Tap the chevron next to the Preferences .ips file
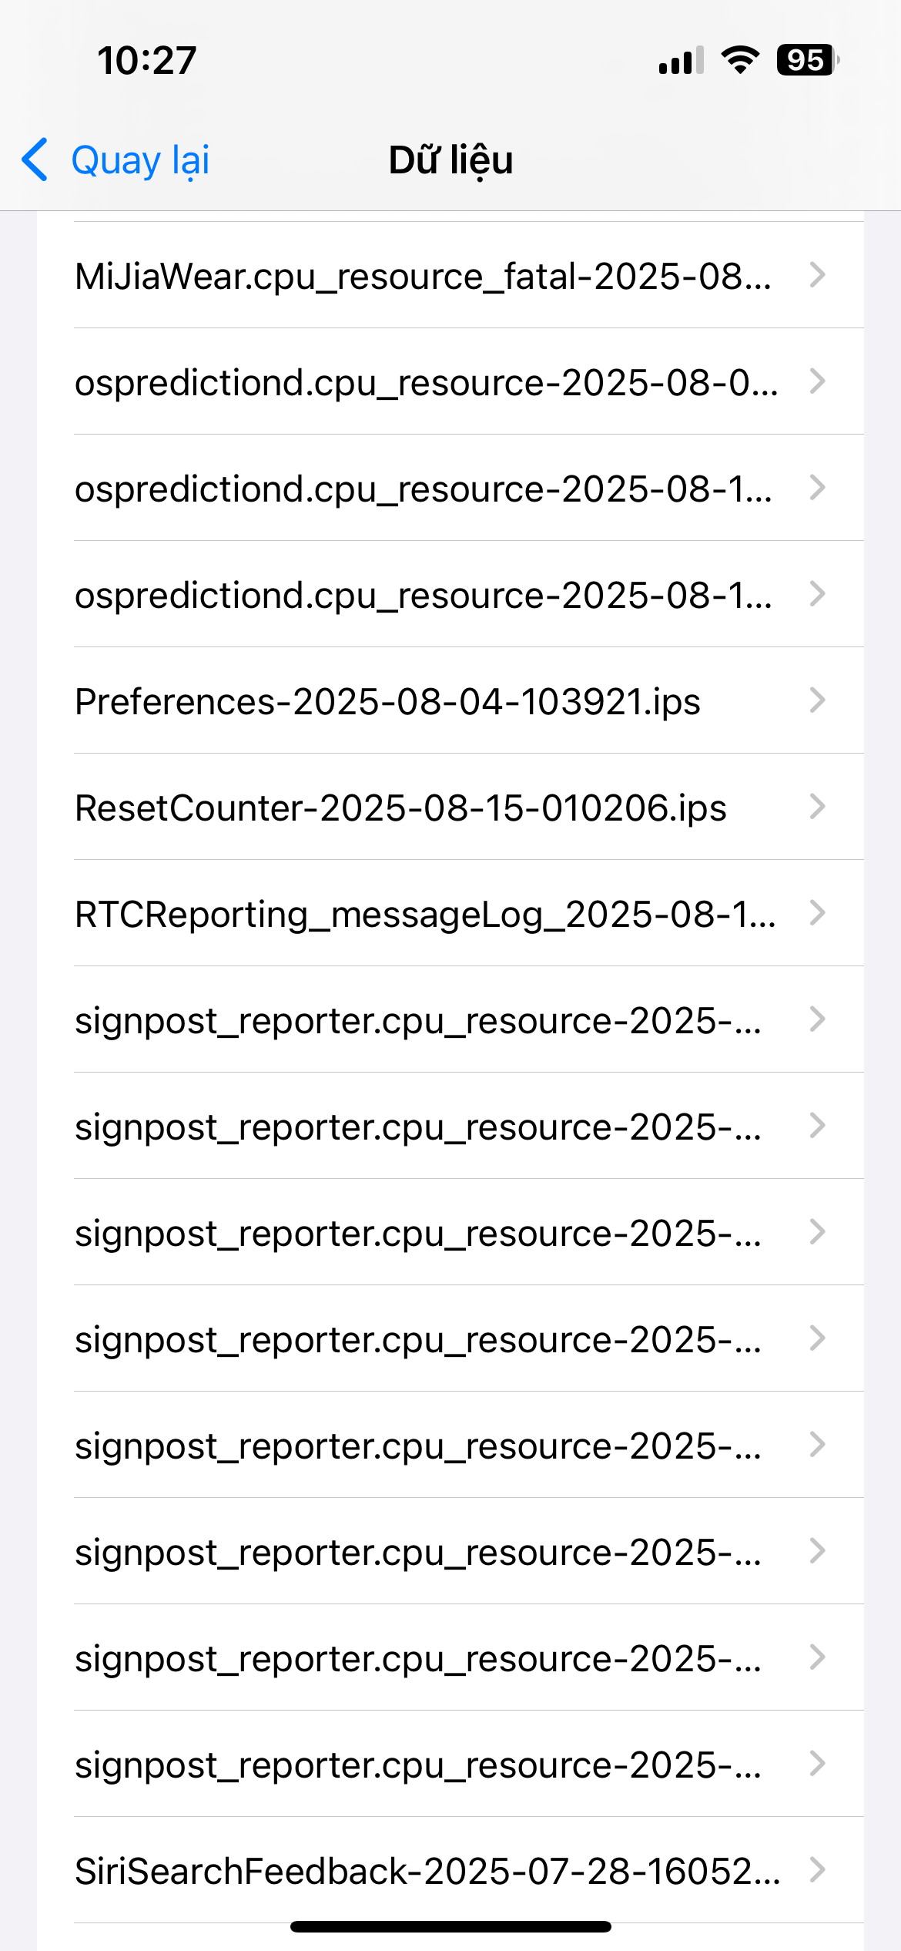 point(818,700)
